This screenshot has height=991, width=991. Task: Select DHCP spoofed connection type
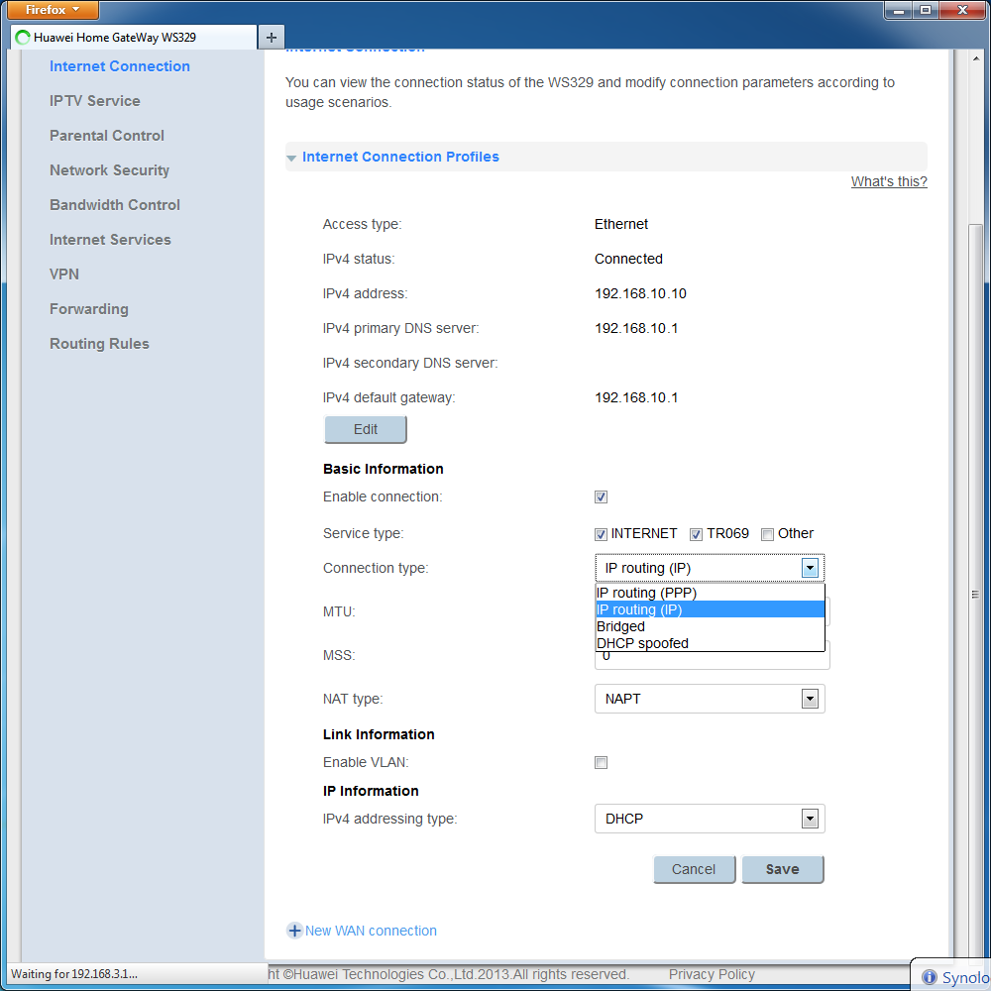(710, 643)
